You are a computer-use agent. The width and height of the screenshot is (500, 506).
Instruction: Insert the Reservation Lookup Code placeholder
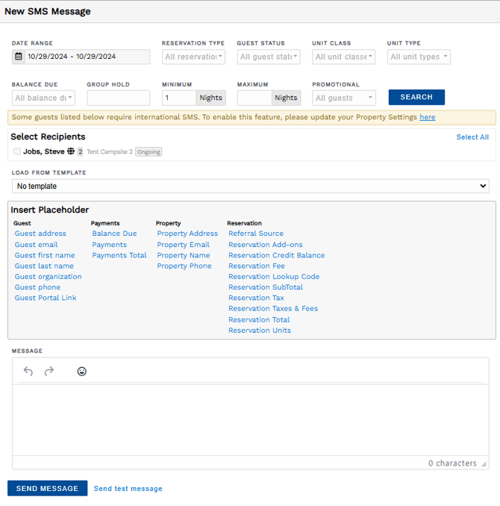[274, 276]
